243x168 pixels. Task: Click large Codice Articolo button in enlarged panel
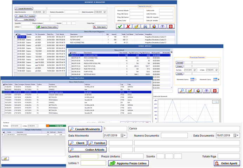click(x=88, y=149)
